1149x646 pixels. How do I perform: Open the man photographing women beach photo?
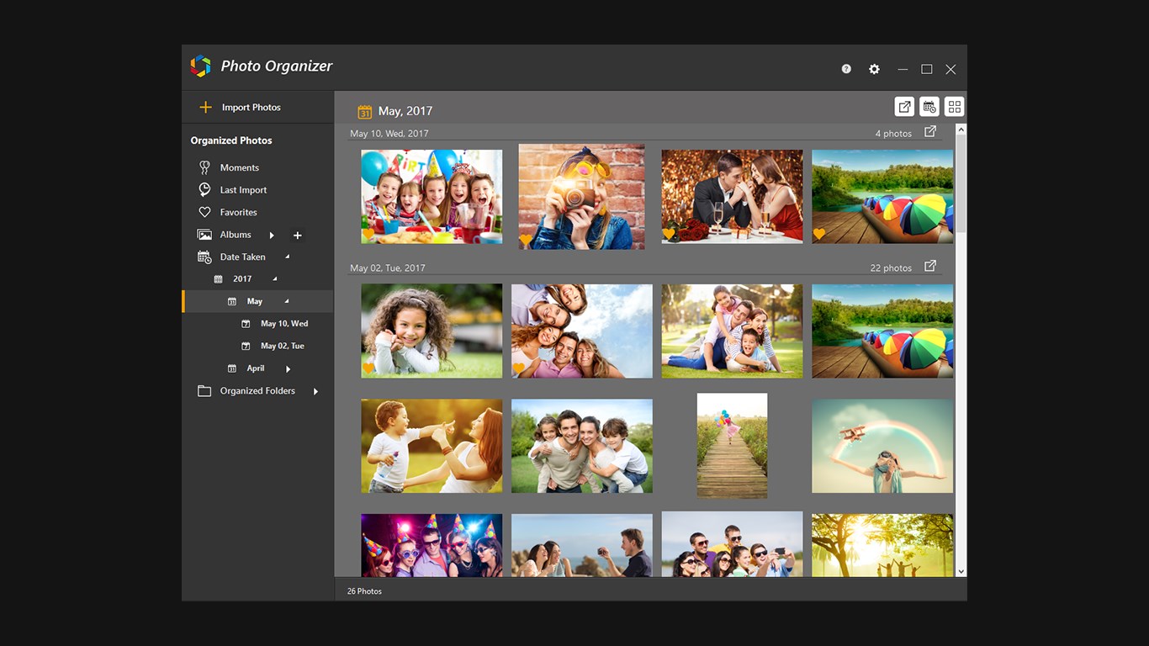(x=582, y=545)
